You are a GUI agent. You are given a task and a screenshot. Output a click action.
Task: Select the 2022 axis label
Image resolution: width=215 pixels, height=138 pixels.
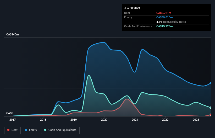(165, 120)
